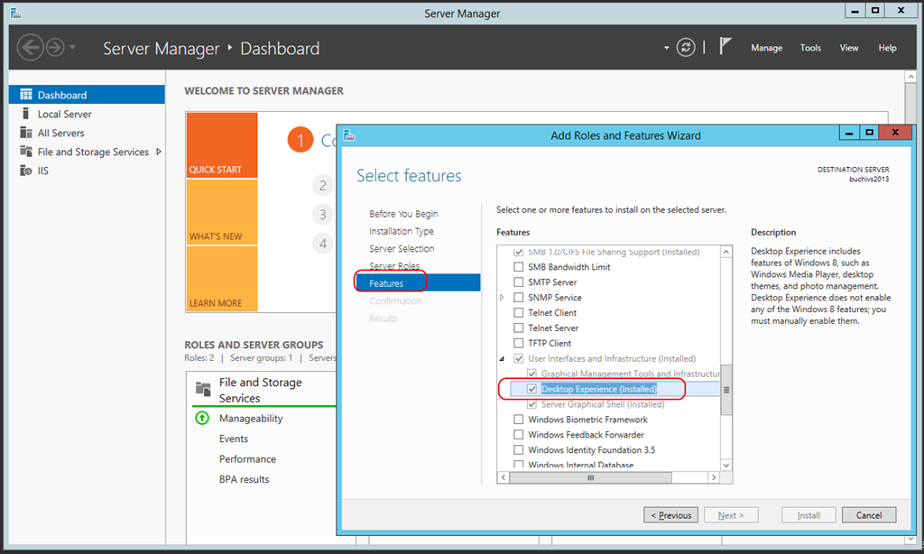Toggle the Windows Biometric Framework checkbox
Viewport: 924px width, 554px height.
pos(518,420)
